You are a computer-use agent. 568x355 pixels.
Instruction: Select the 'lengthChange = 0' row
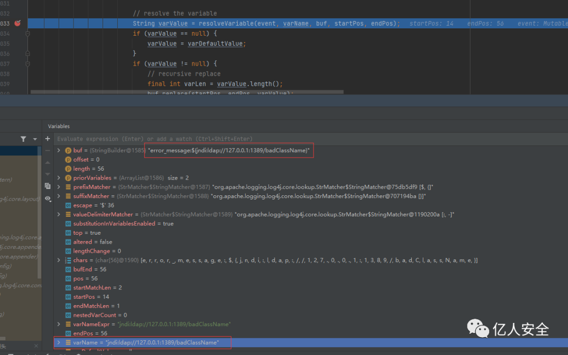tap(311, 251)
